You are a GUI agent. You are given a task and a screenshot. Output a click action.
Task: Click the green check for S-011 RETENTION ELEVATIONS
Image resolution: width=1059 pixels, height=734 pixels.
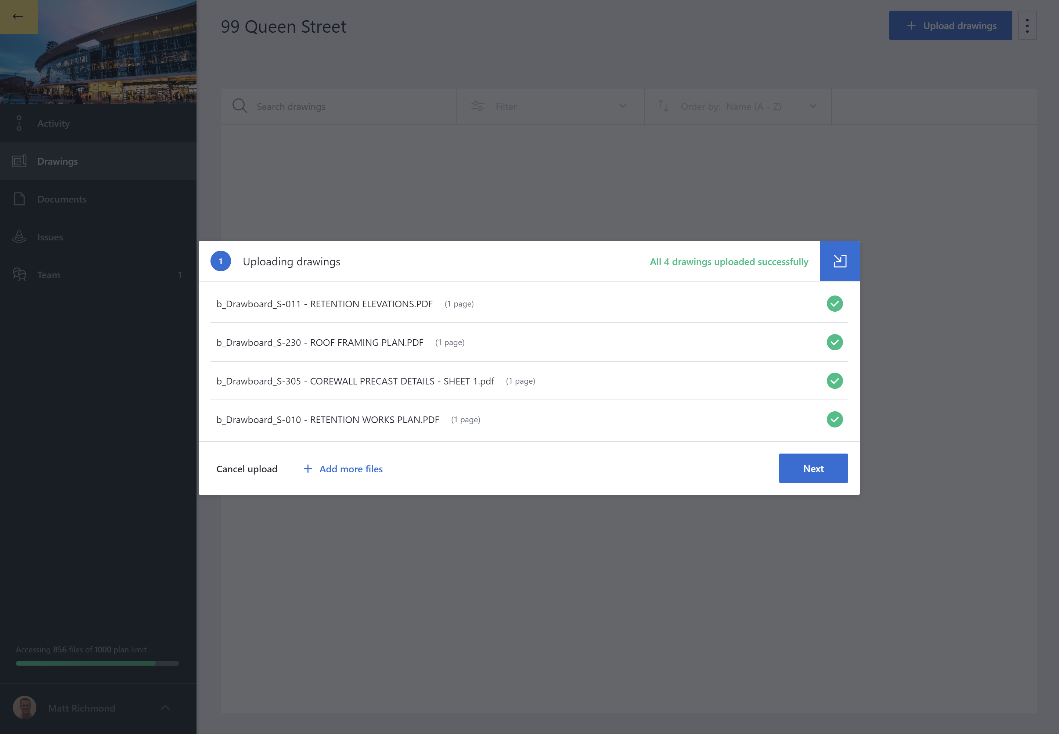pyautogui.click(x=834, y=304)
